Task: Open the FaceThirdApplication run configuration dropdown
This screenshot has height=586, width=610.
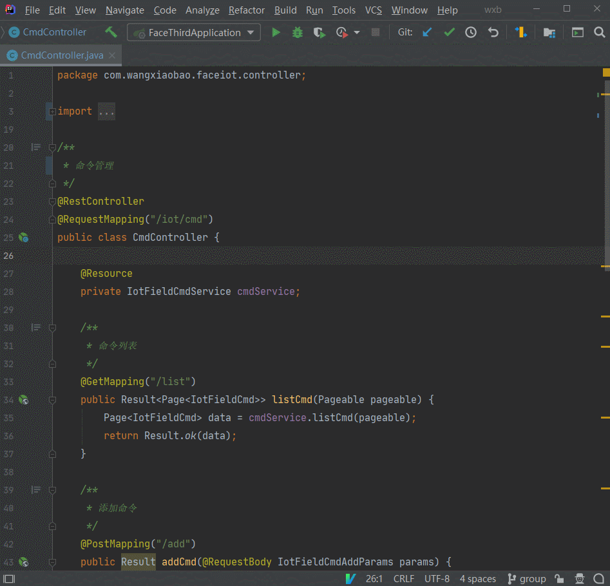Action: [x=194, y=32]
